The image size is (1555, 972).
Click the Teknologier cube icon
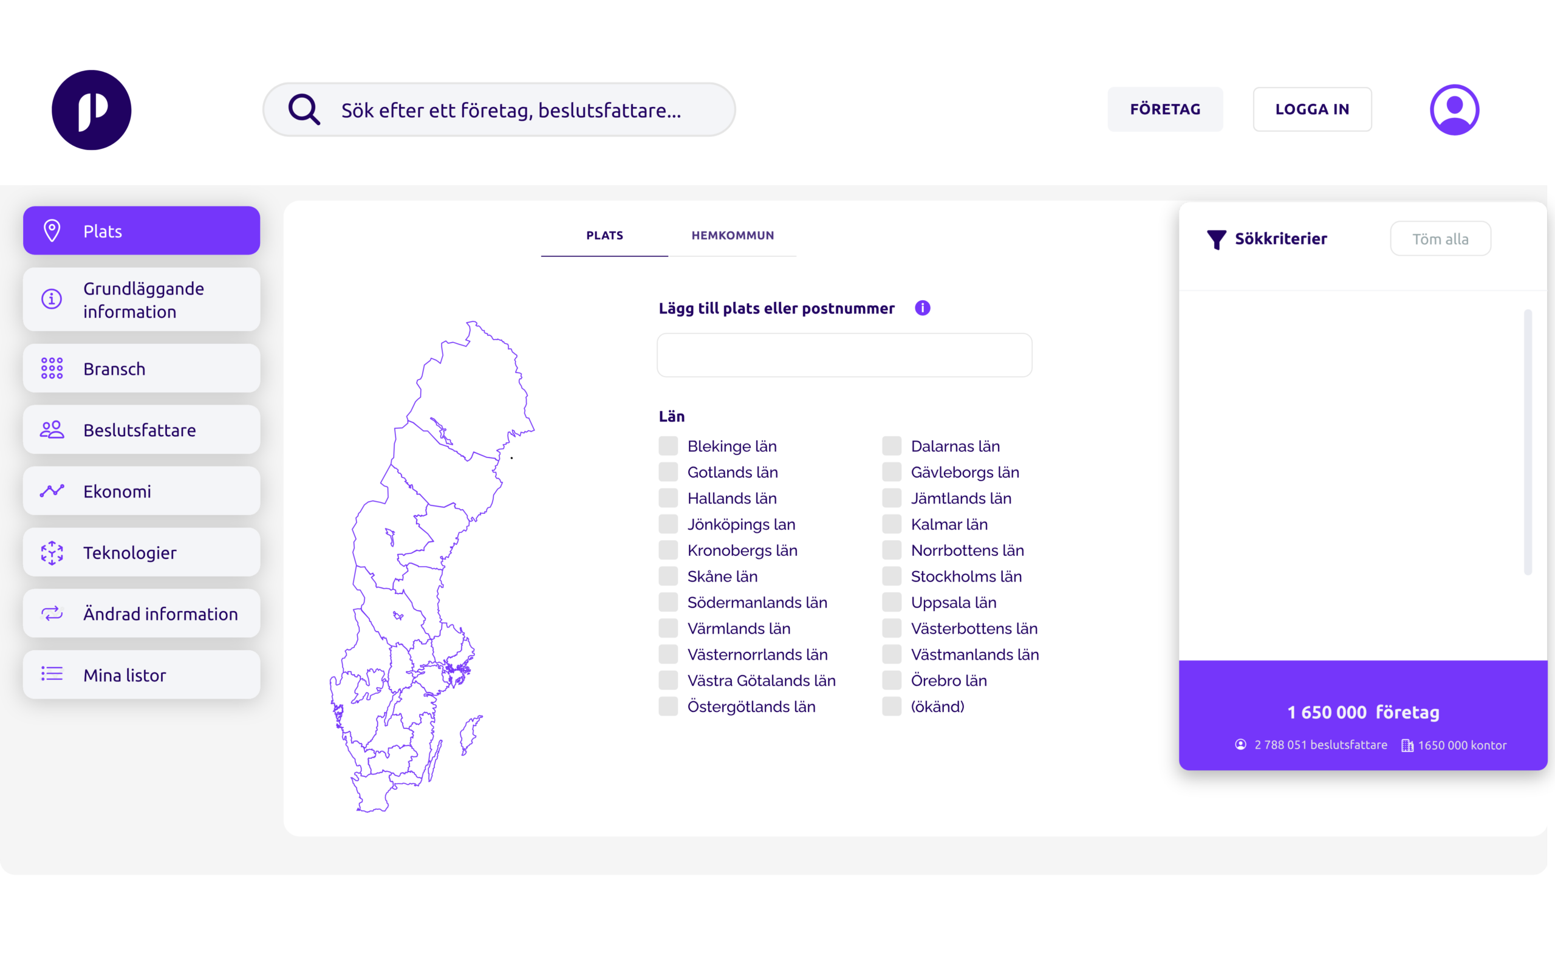(x=52, y=552)
